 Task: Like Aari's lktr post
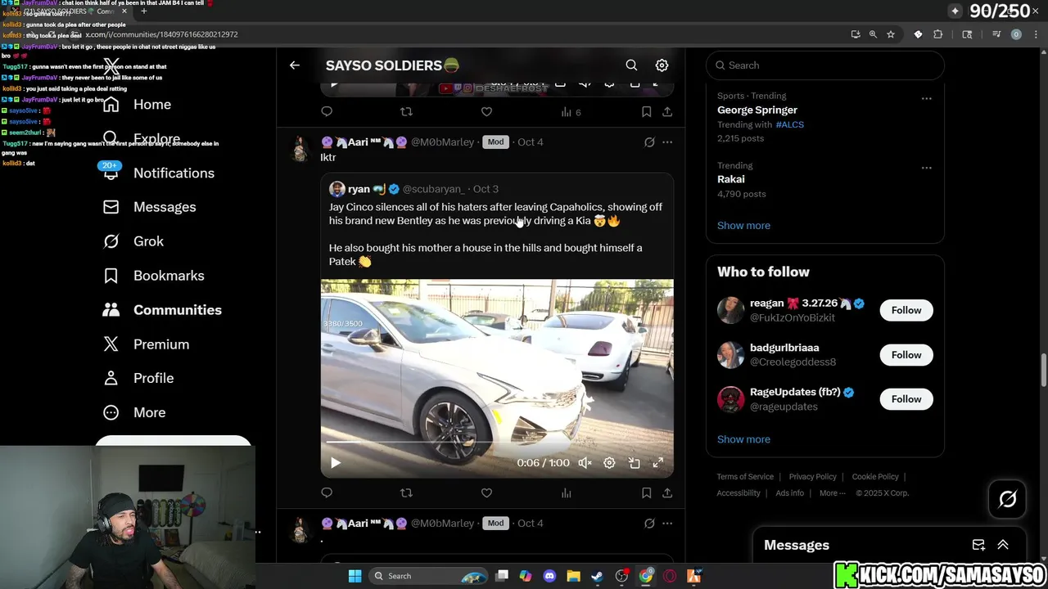(x=486, y=492)
